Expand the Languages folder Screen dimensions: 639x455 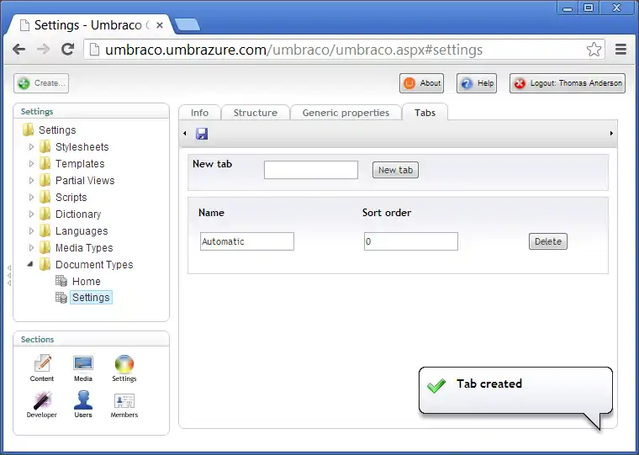tap(31, 230)
